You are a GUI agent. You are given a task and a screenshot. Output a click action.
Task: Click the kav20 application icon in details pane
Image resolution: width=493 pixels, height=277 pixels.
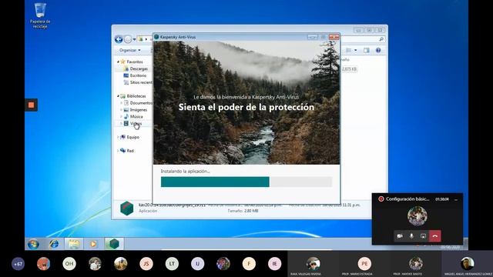click(126, 209)
